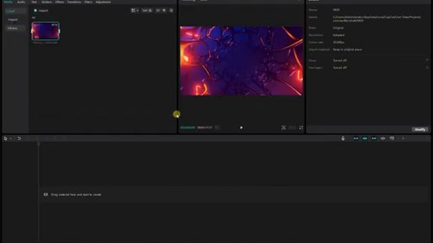Open the Sort dropdown in media panel
Screen dimensions: 433x243
(x=147, y=11)
